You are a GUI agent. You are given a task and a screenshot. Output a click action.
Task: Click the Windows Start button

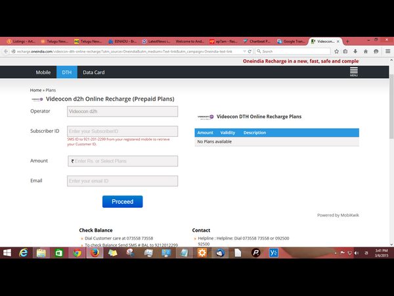7,253
